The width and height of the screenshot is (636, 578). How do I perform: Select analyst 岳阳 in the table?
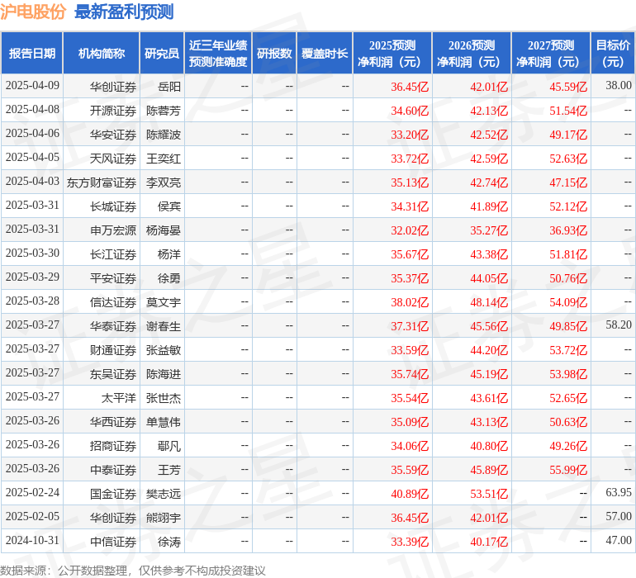pyautogui.click(x=169, y=87)
